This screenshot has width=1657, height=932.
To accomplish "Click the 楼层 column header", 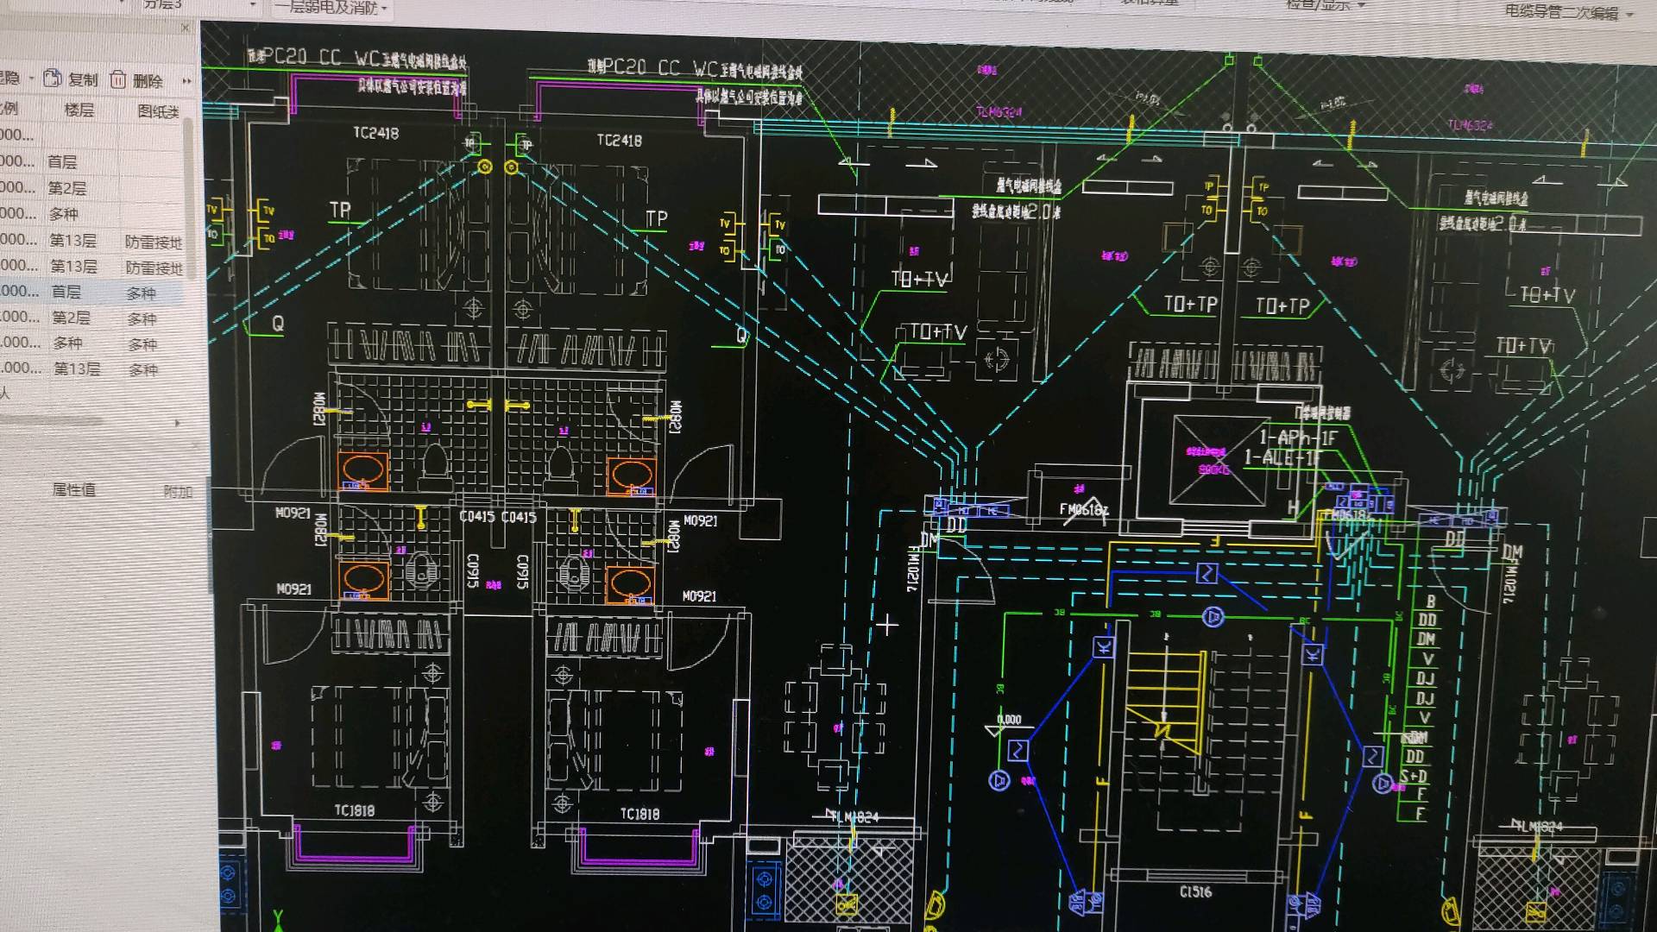I will 79,110.
